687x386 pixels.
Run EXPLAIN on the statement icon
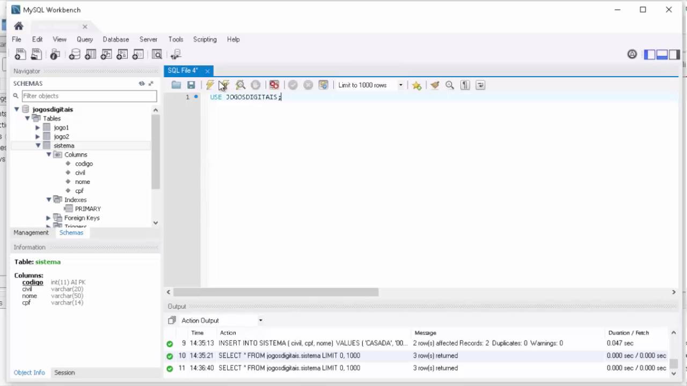[x=240, y=85]
